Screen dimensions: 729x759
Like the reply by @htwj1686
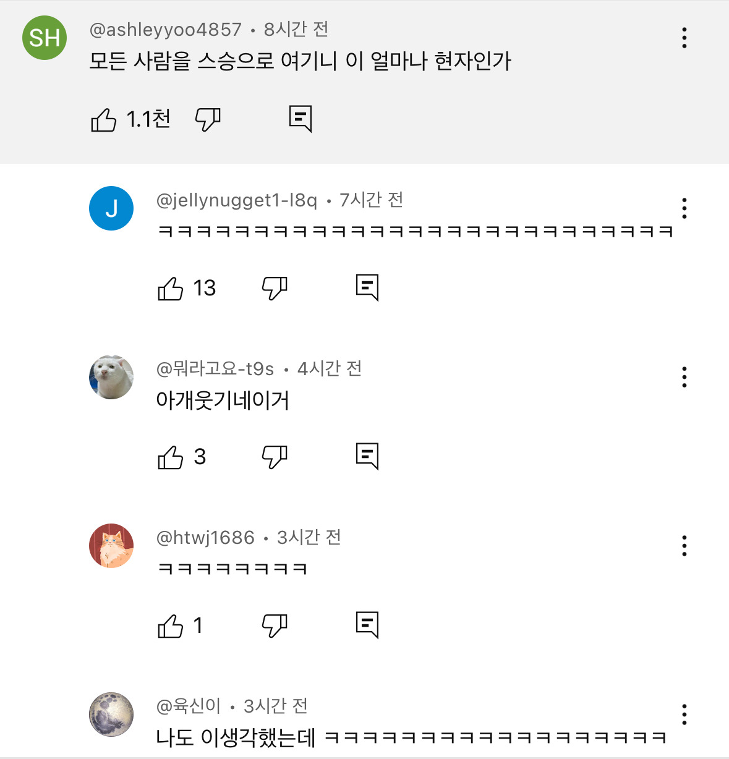coord(171,625)
